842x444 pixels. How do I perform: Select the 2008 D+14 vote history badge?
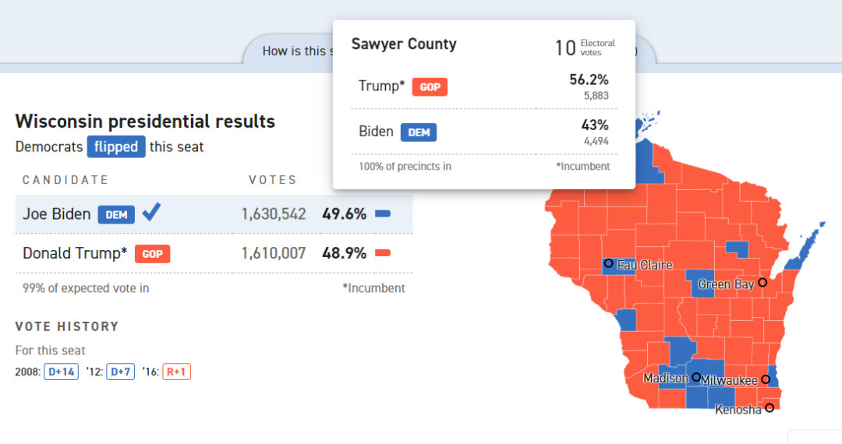pyautogui.click(x=61, y=372)
